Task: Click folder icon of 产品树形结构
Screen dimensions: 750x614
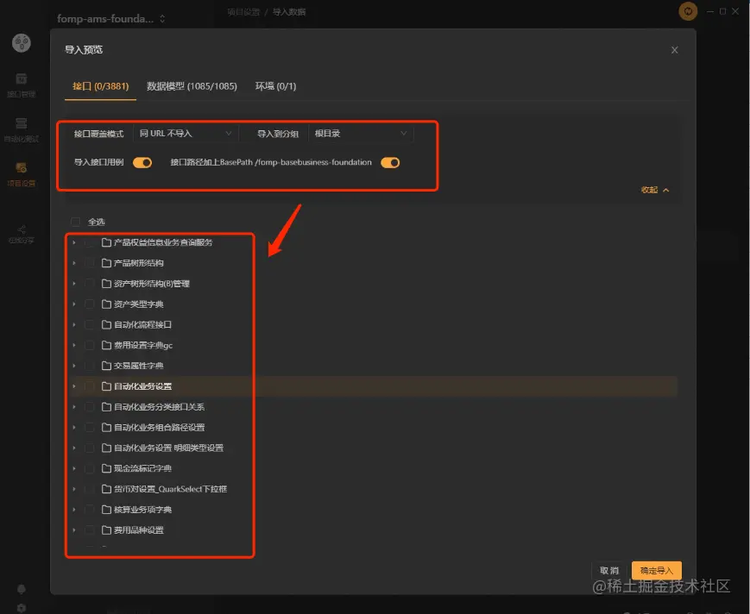Action: click(106, 263)
